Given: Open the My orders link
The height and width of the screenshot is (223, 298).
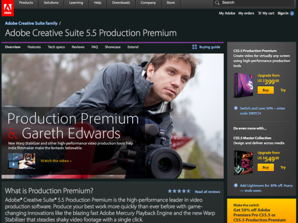Looking at the screenshot, I should (246, 13).
